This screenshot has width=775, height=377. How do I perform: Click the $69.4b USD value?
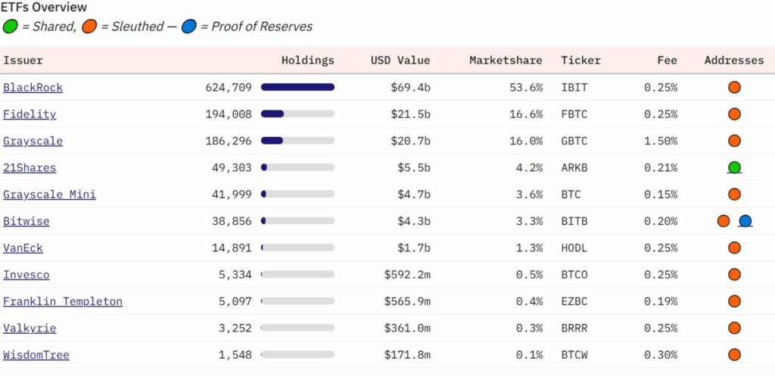click(x=410, y=88)
